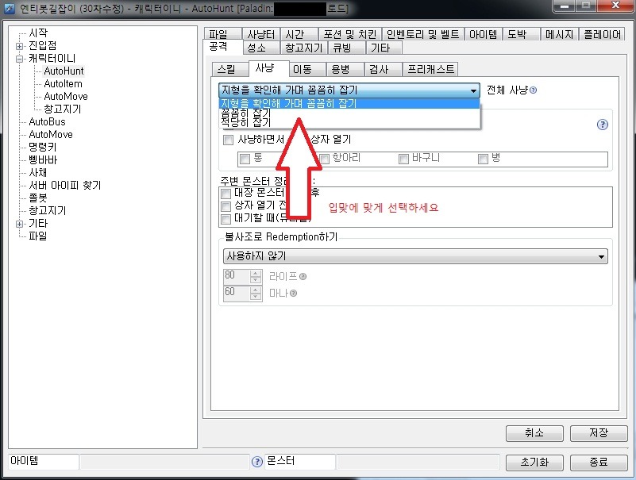Screen dimensions: 636x480
Task: Open 포션 및 치킨 tab
Action: tap(350, 34)
